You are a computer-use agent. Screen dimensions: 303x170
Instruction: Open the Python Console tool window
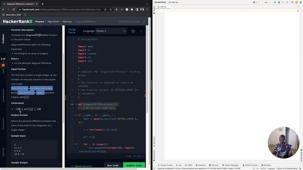pos(250,165)
